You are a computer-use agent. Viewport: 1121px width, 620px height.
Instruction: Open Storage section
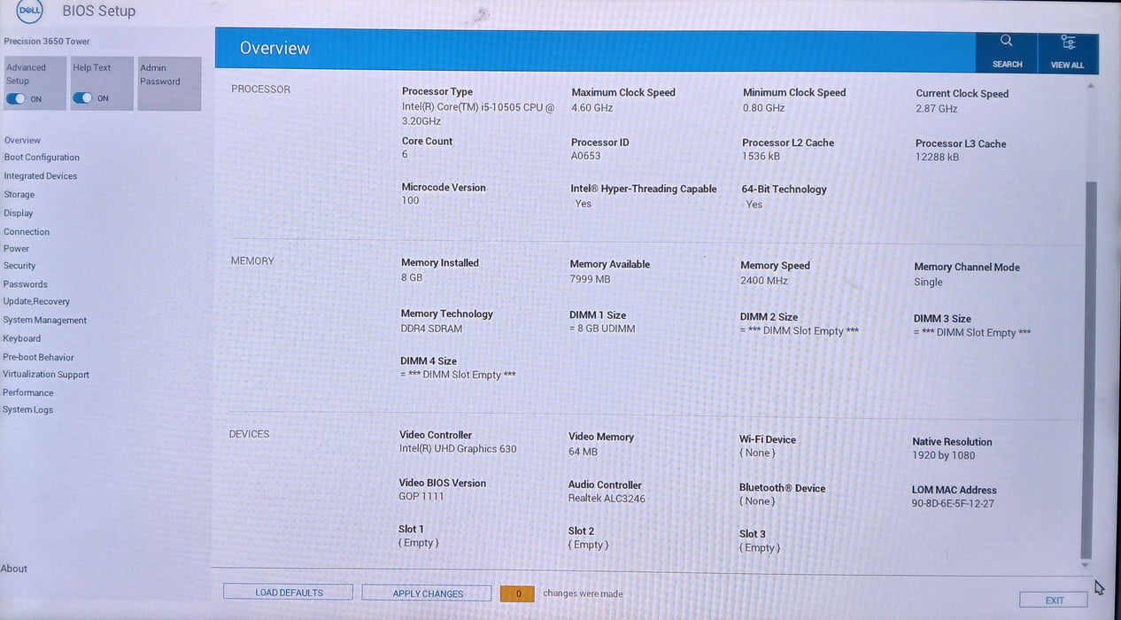pyautogui.click(x=19, y=195)
